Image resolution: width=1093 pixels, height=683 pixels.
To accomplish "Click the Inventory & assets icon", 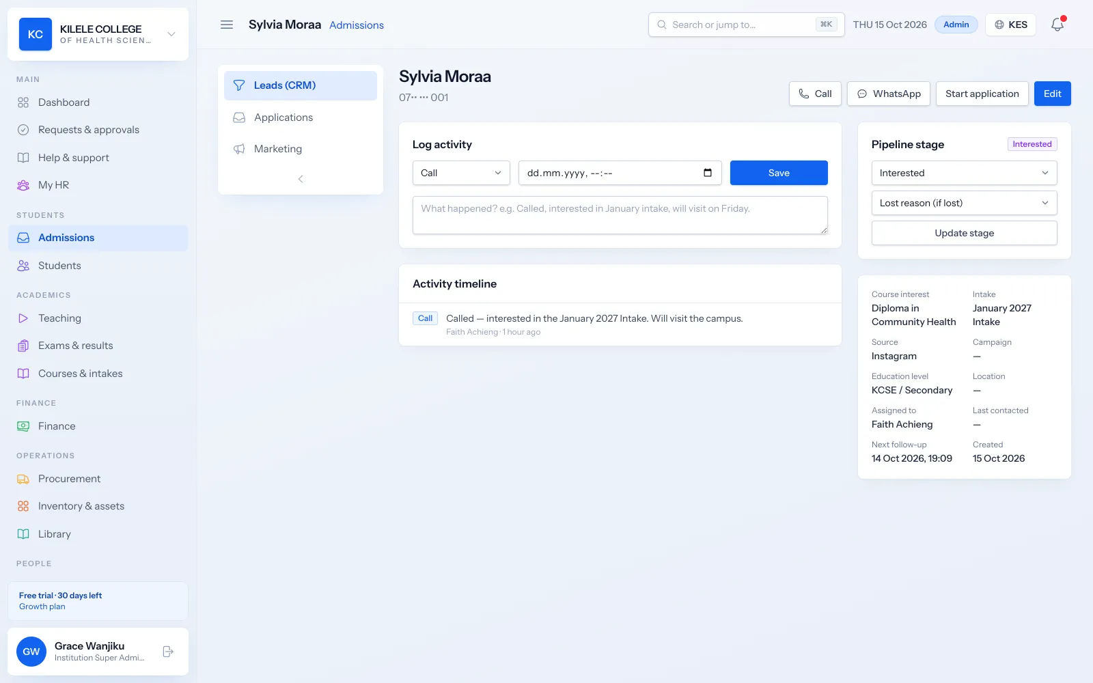I will (x=23, y=506).
